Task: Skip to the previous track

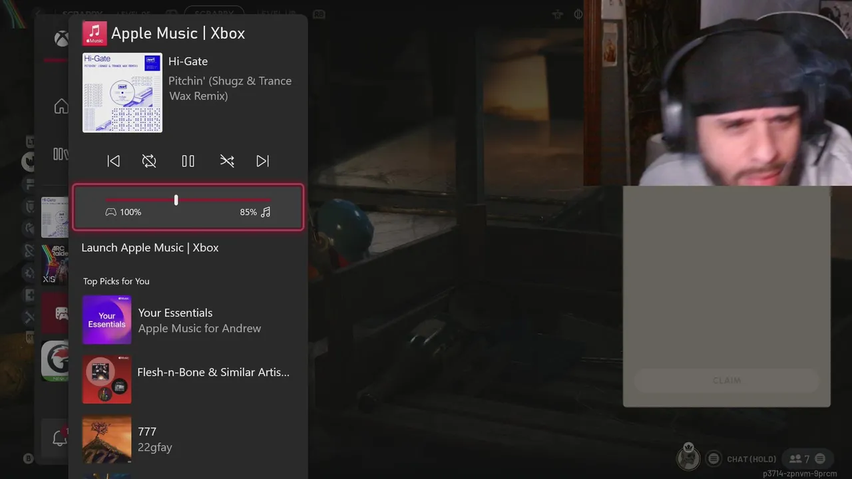Action: point(114,161)
